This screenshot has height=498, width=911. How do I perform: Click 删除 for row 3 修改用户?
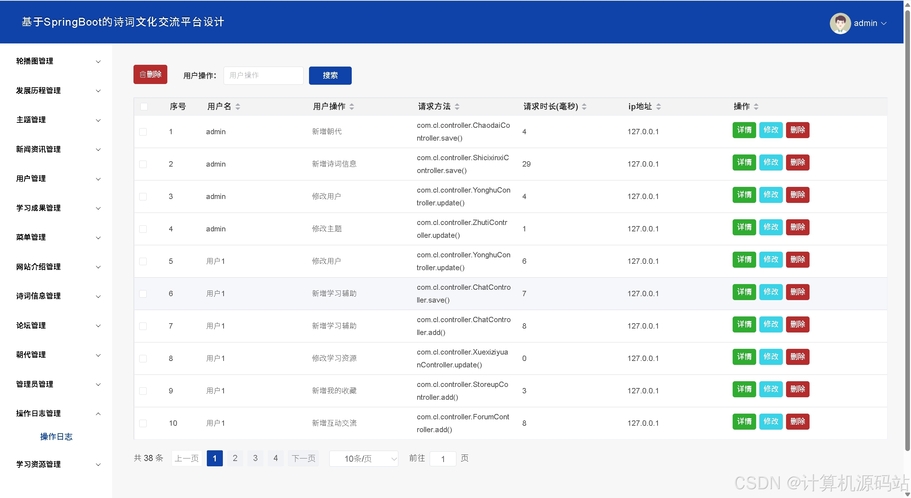pyautogui.click(x=797, y=195)
